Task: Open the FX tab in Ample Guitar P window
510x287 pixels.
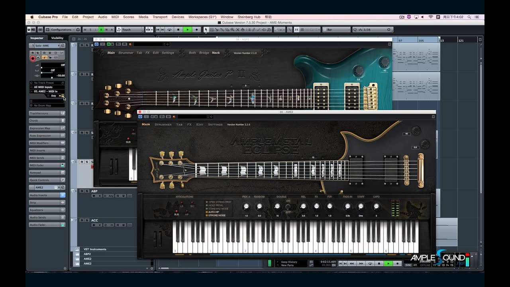Action: [x=147, y=53]
